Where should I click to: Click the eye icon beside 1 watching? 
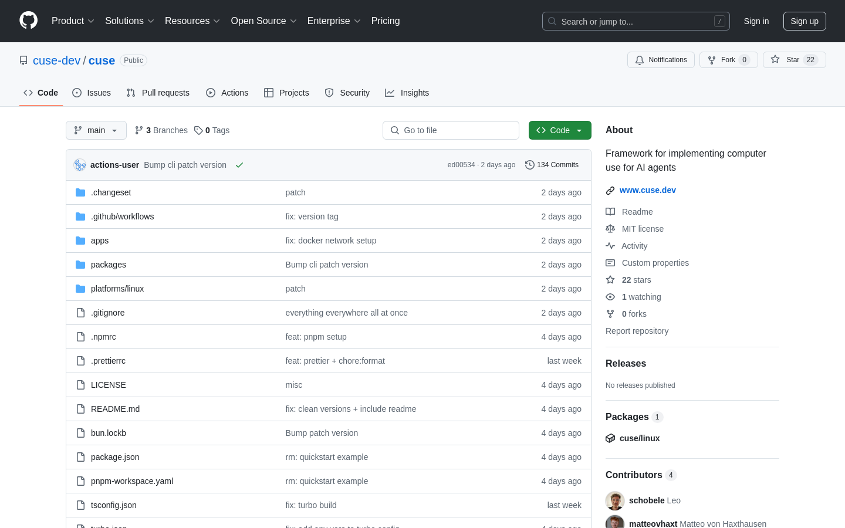click(x=610, y=297)
